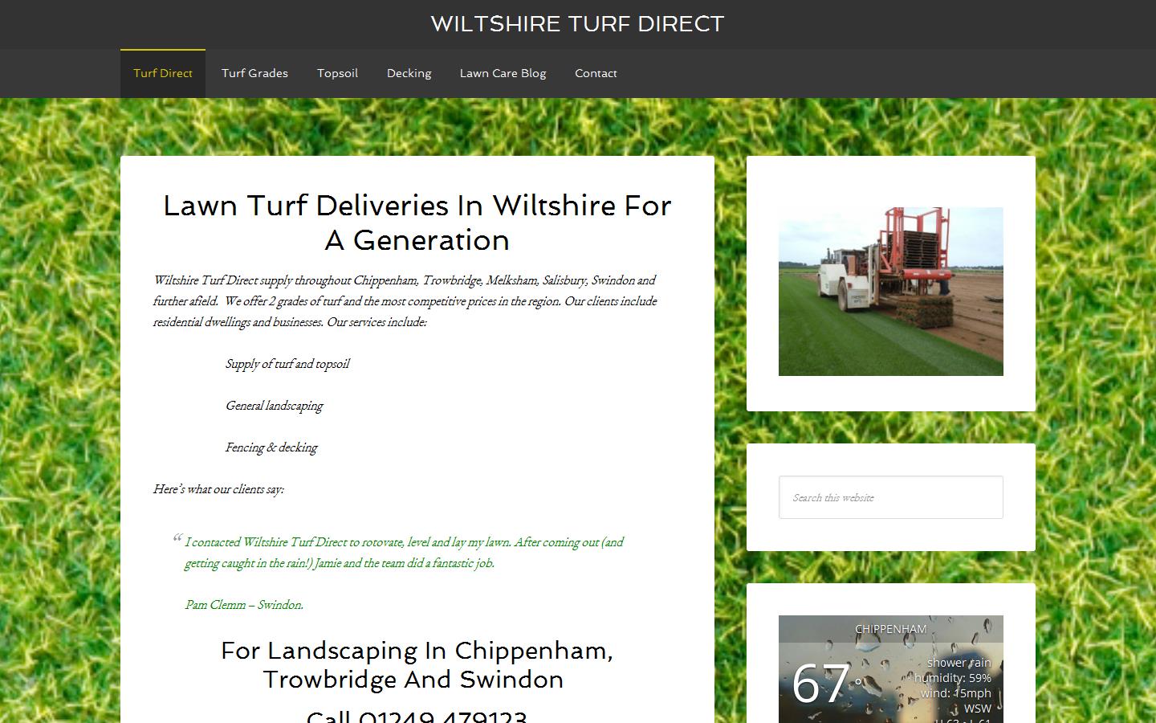Click the Lawn Turf Deliveries heading
This screenshot has height=723, width=1156.
[417, 223]
